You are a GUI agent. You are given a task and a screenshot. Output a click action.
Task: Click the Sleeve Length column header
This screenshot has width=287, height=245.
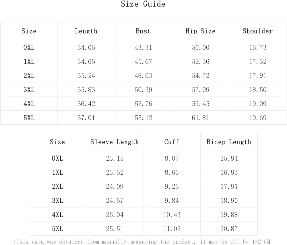pyautogui.click(x=115, y=142)
